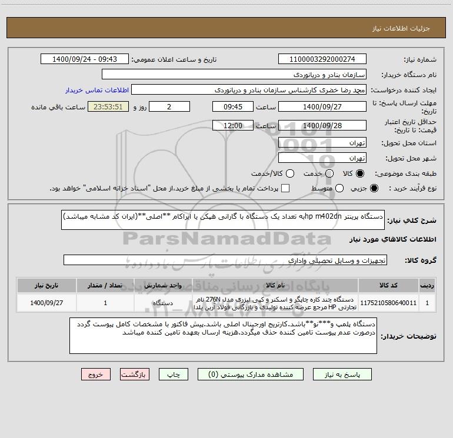Click the goods group field تجهیزات و وسایل
The width and height of the screenshot is (453, 438).
click(225, 260)
